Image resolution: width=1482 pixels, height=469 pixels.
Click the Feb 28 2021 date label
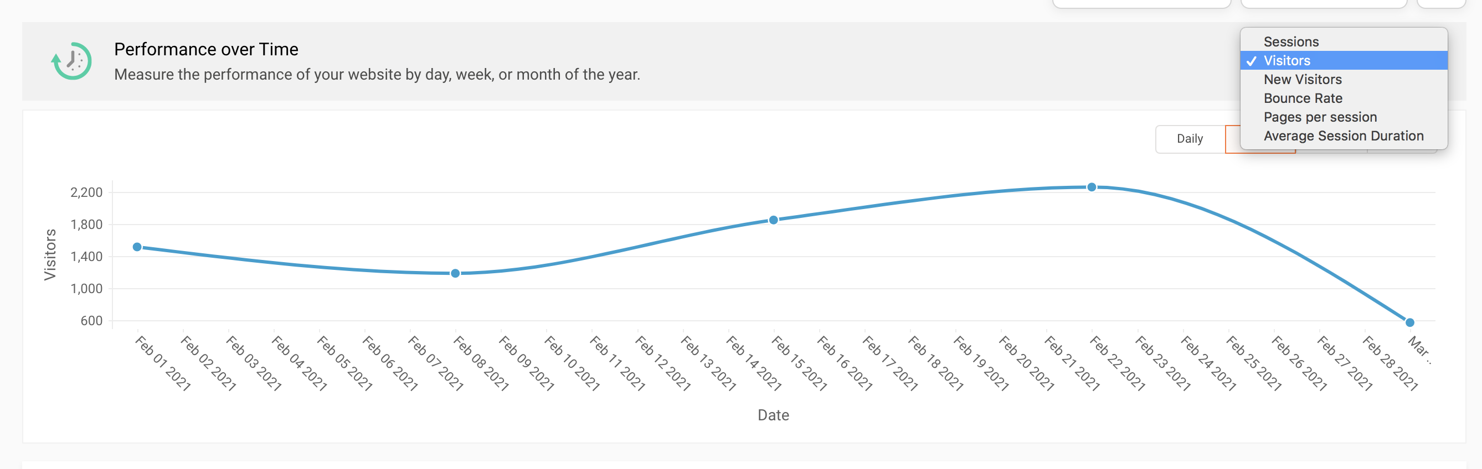click(1390, 363)
